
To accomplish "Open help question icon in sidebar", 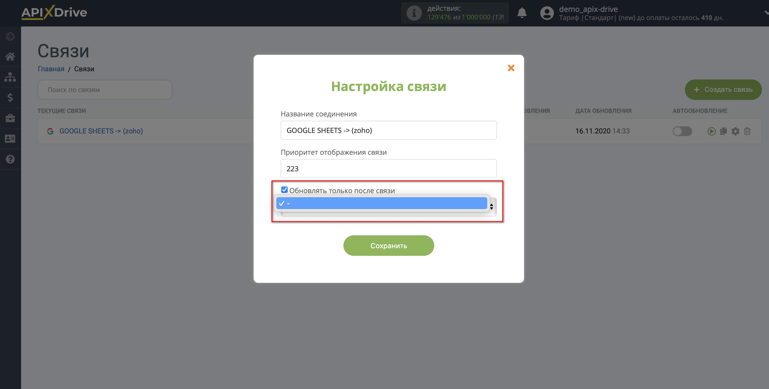I will [x=10, y=159].
